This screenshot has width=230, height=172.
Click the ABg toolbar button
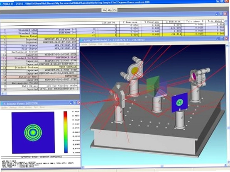point(110,10)
